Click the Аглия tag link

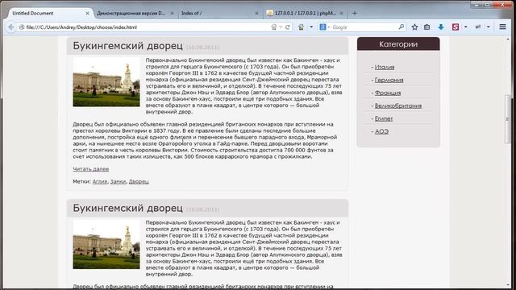[x=100, y=181]
